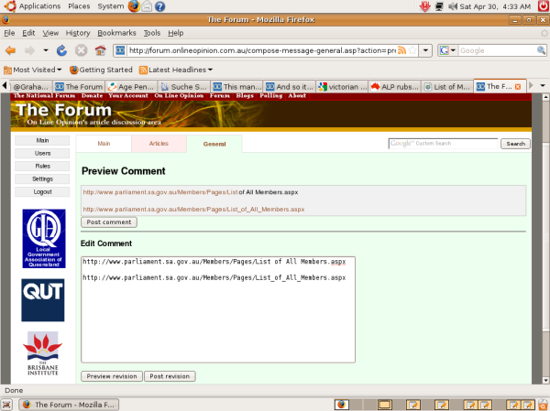Click the forum Search button
Image resolution: width=550 pixels, height=411 pixels.
515,144
